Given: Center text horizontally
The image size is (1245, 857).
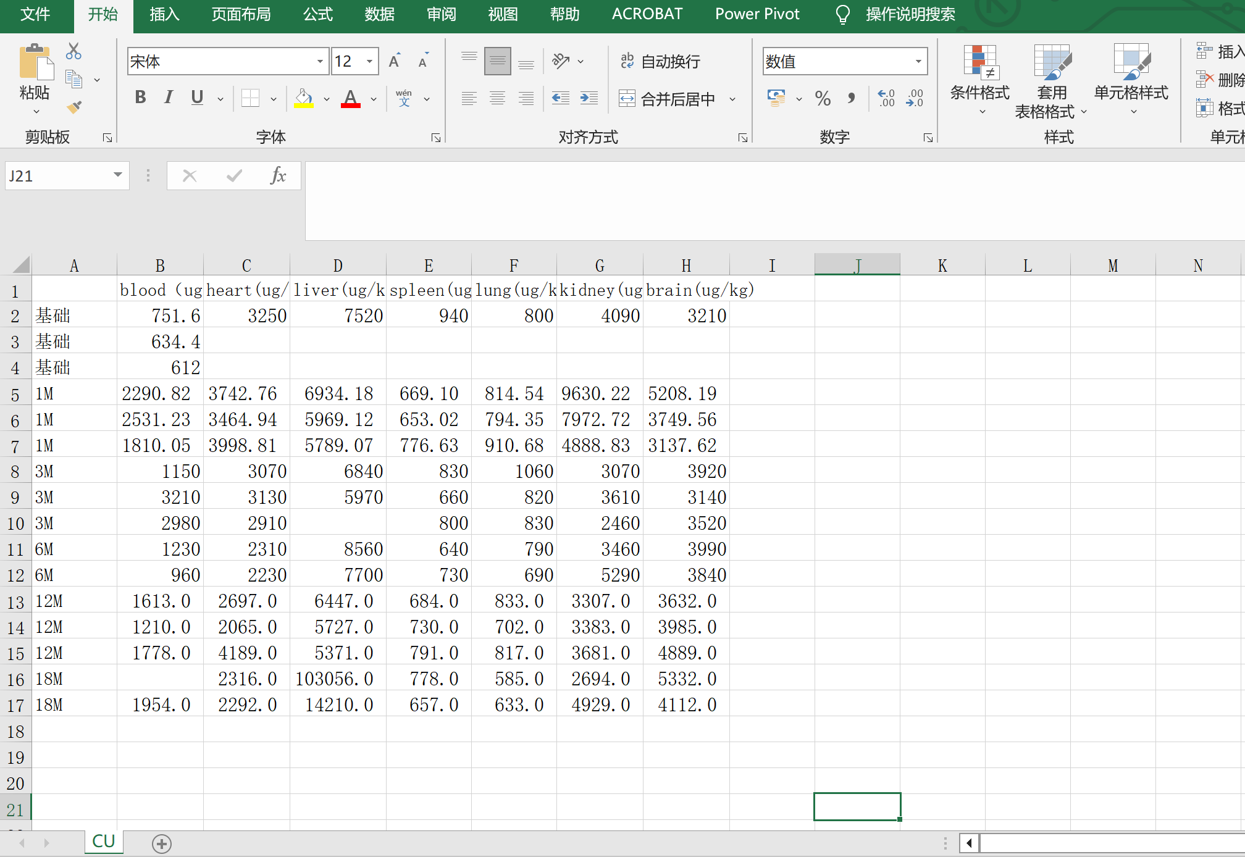Looking at the screenshot, I should [498, 98].
